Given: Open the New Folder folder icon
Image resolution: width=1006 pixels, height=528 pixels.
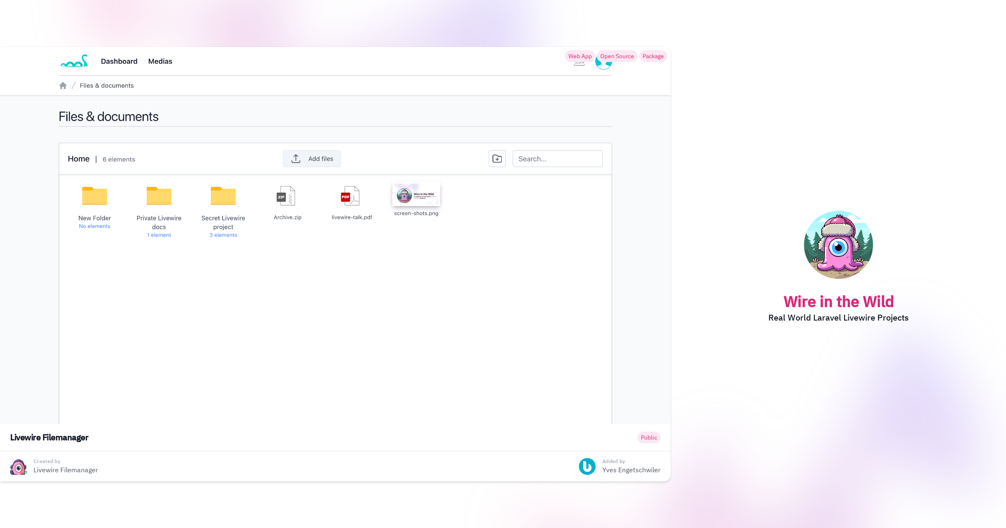Looking at the screenshot, I should 95,196.
